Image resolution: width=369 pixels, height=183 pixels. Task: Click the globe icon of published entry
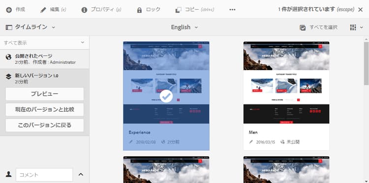[8, 57]
